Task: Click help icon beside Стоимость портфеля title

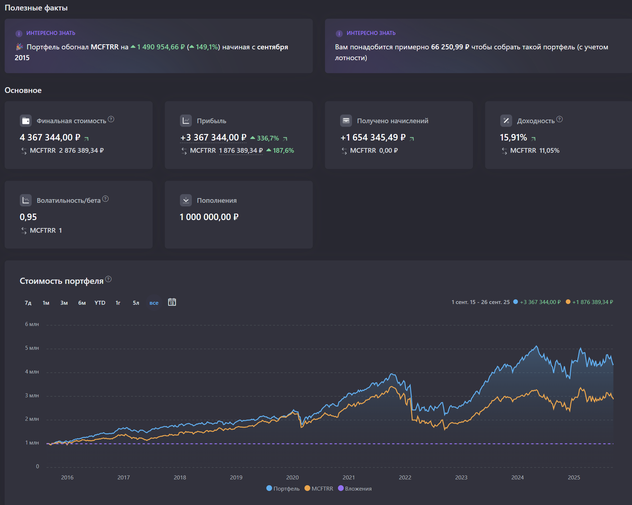Action: click(x=108, y=279)
